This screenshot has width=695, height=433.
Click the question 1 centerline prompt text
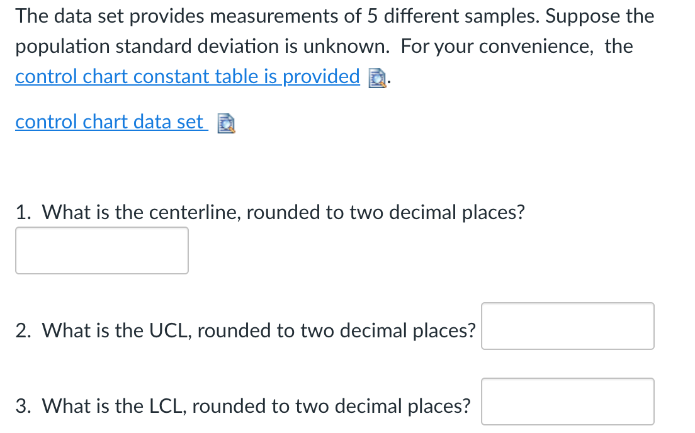(x=271, y=212)
